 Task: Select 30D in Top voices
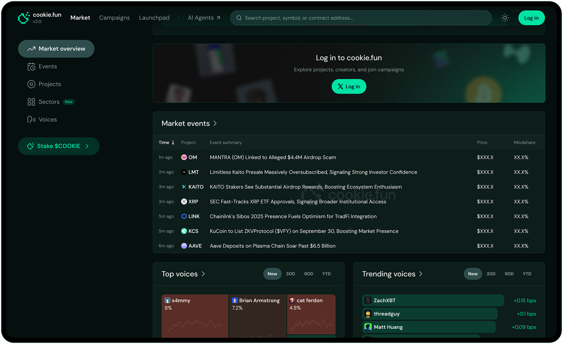click(x=290, y=274)
